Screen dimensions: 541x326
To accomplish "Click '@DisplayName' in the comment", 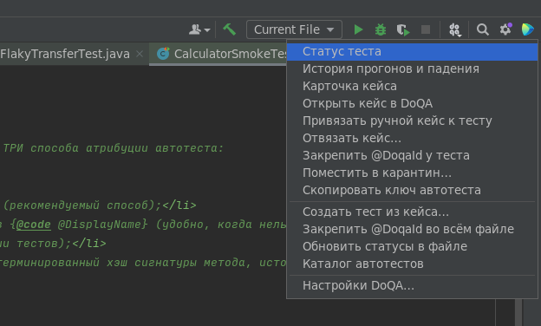I will pos(100,225).
